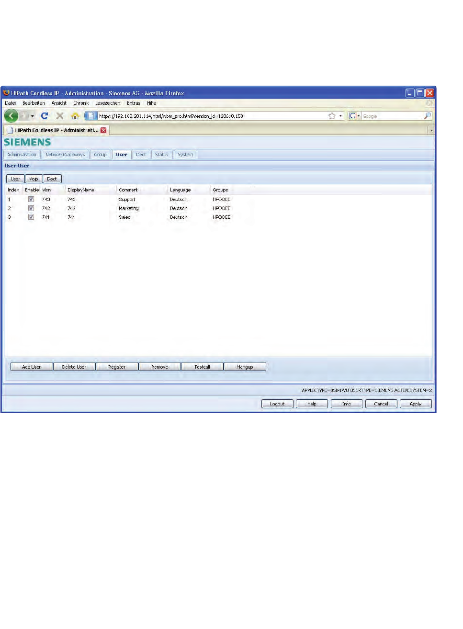Open the list all tabs dropdown
Image resolution: width=463 pixels, height=629 pixels.
point(431,130)
